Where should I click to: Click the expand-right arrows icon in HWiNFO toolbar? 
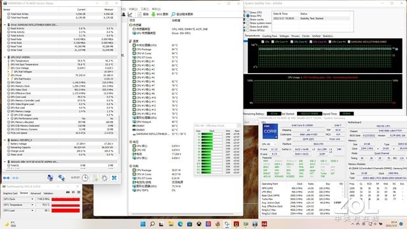(x=6, y=178)
